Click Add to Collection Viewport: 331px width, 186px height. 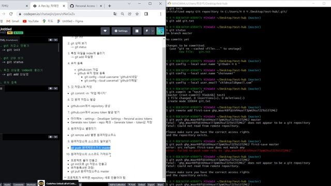click(x=117, y=184)
